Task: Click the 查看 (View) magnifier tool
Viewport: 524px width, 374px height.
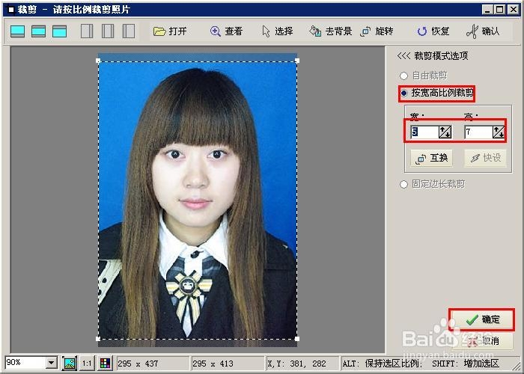Action: (226, 31)
